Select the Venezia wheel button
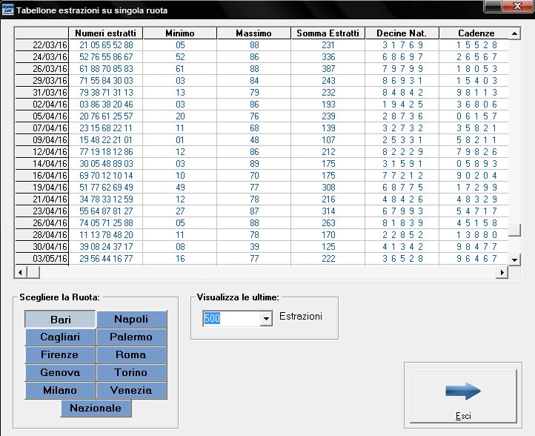Image resolution: width=535 pixels, height=436 pixels. [x=132, y=390]
